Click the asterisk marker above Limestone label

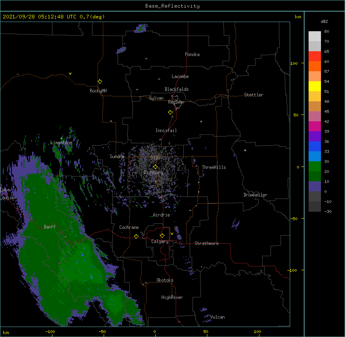[x=62, y=138]
